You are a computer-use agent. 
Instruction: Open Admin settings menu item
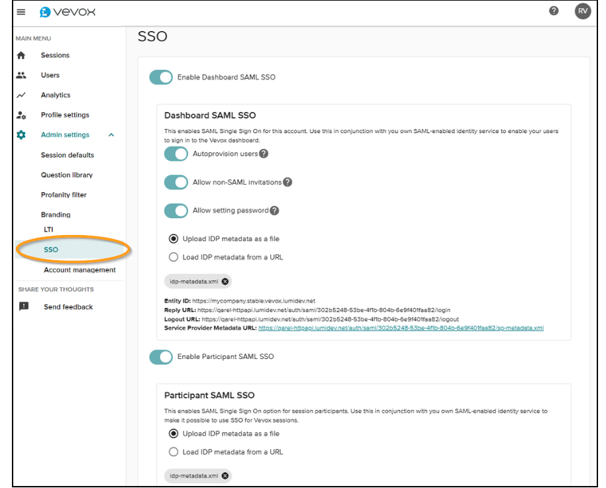(65, 135)
